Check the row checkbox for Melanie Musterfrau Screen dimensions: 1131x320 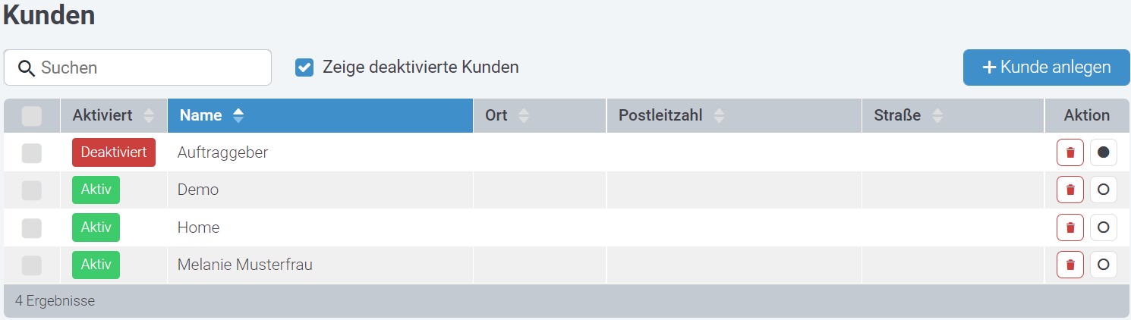click(32, 265)
